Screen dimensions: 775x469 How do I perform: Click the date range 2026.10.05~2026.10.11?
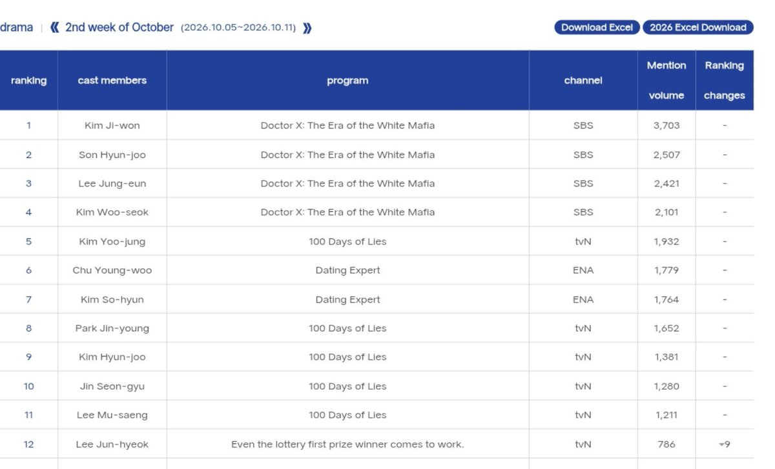[x=238, y=28]
